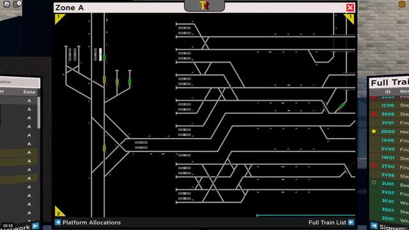The height and width of the screenshot is (230, 409).
Task: Select train 3V07 in train list
Action: point(388,192)
